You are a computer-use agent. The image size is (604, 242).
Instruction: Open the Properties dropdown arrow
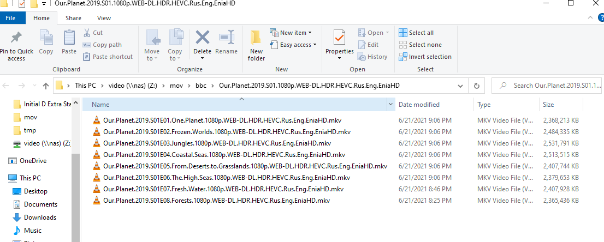click(x=339, y=58)
